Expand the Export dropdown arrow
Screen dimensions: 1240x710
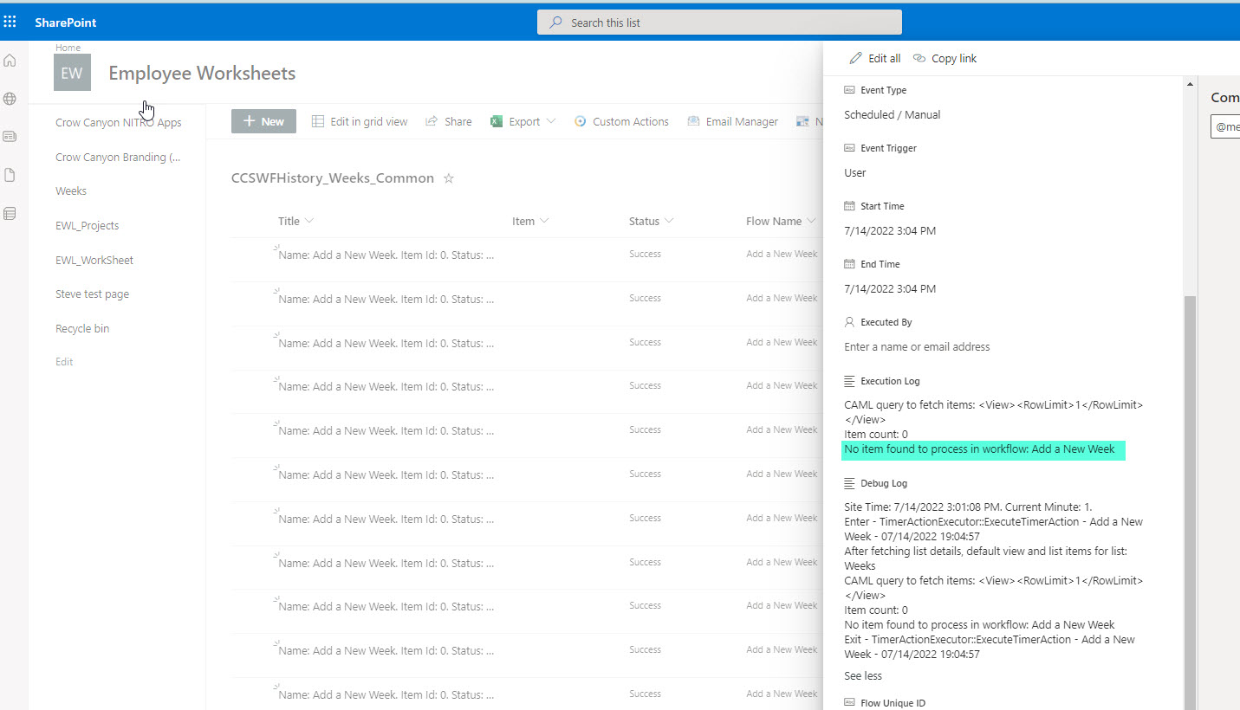pos(550,122)
